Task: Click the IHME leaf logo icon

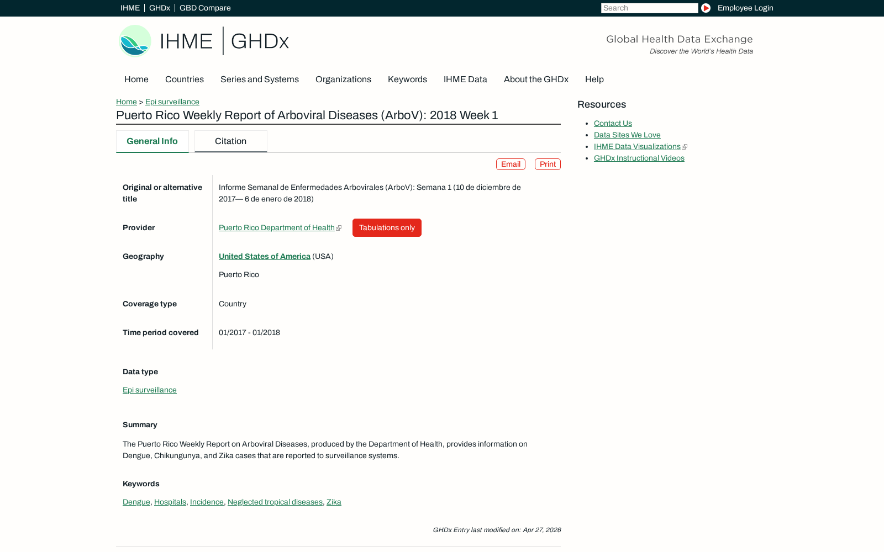Action: 135,41
